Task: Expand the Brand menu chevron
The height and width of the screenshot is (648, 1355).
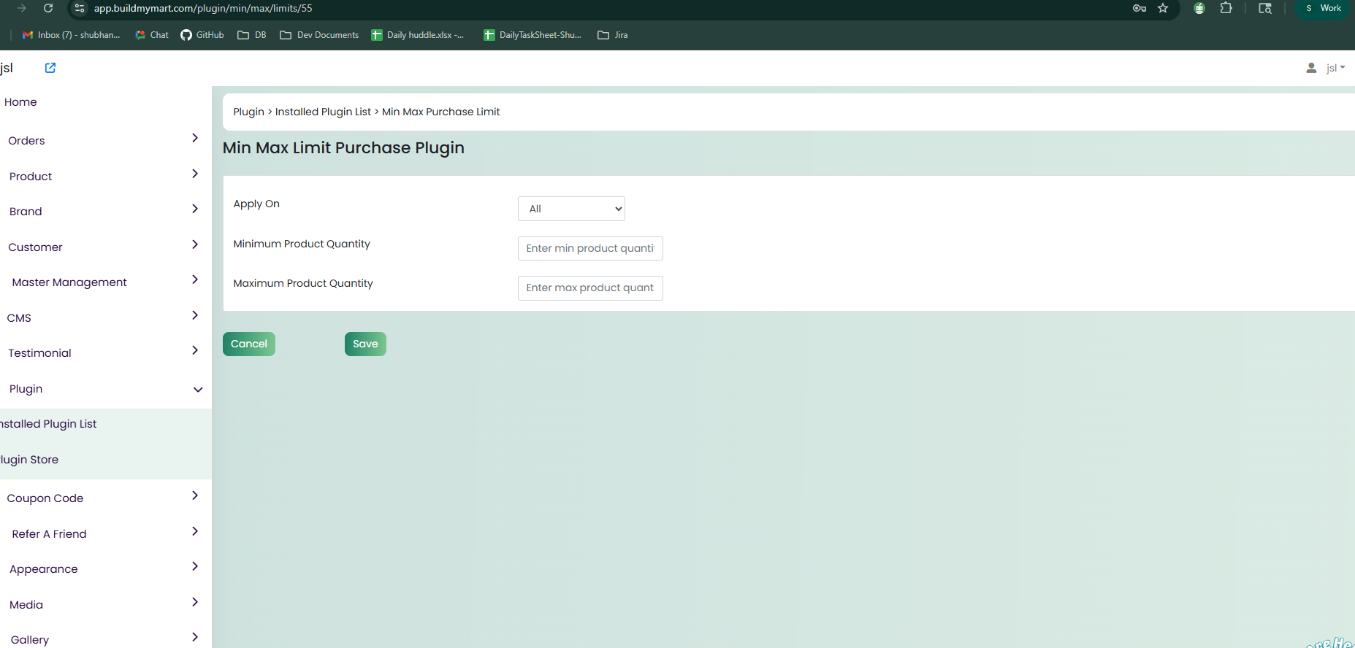Action: 195,209
